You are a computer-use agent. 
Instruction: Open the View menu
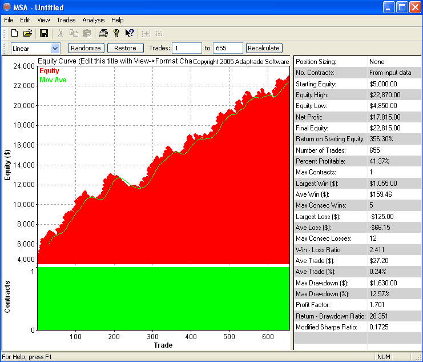point(43,20)
